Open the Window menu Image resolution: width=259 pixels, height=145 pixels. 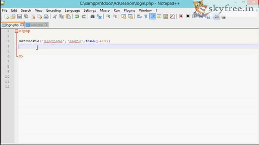point(145,10)
